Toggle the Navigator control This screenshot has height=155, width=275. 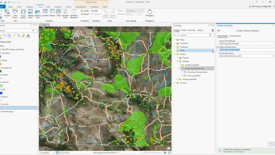coord(150,13)
